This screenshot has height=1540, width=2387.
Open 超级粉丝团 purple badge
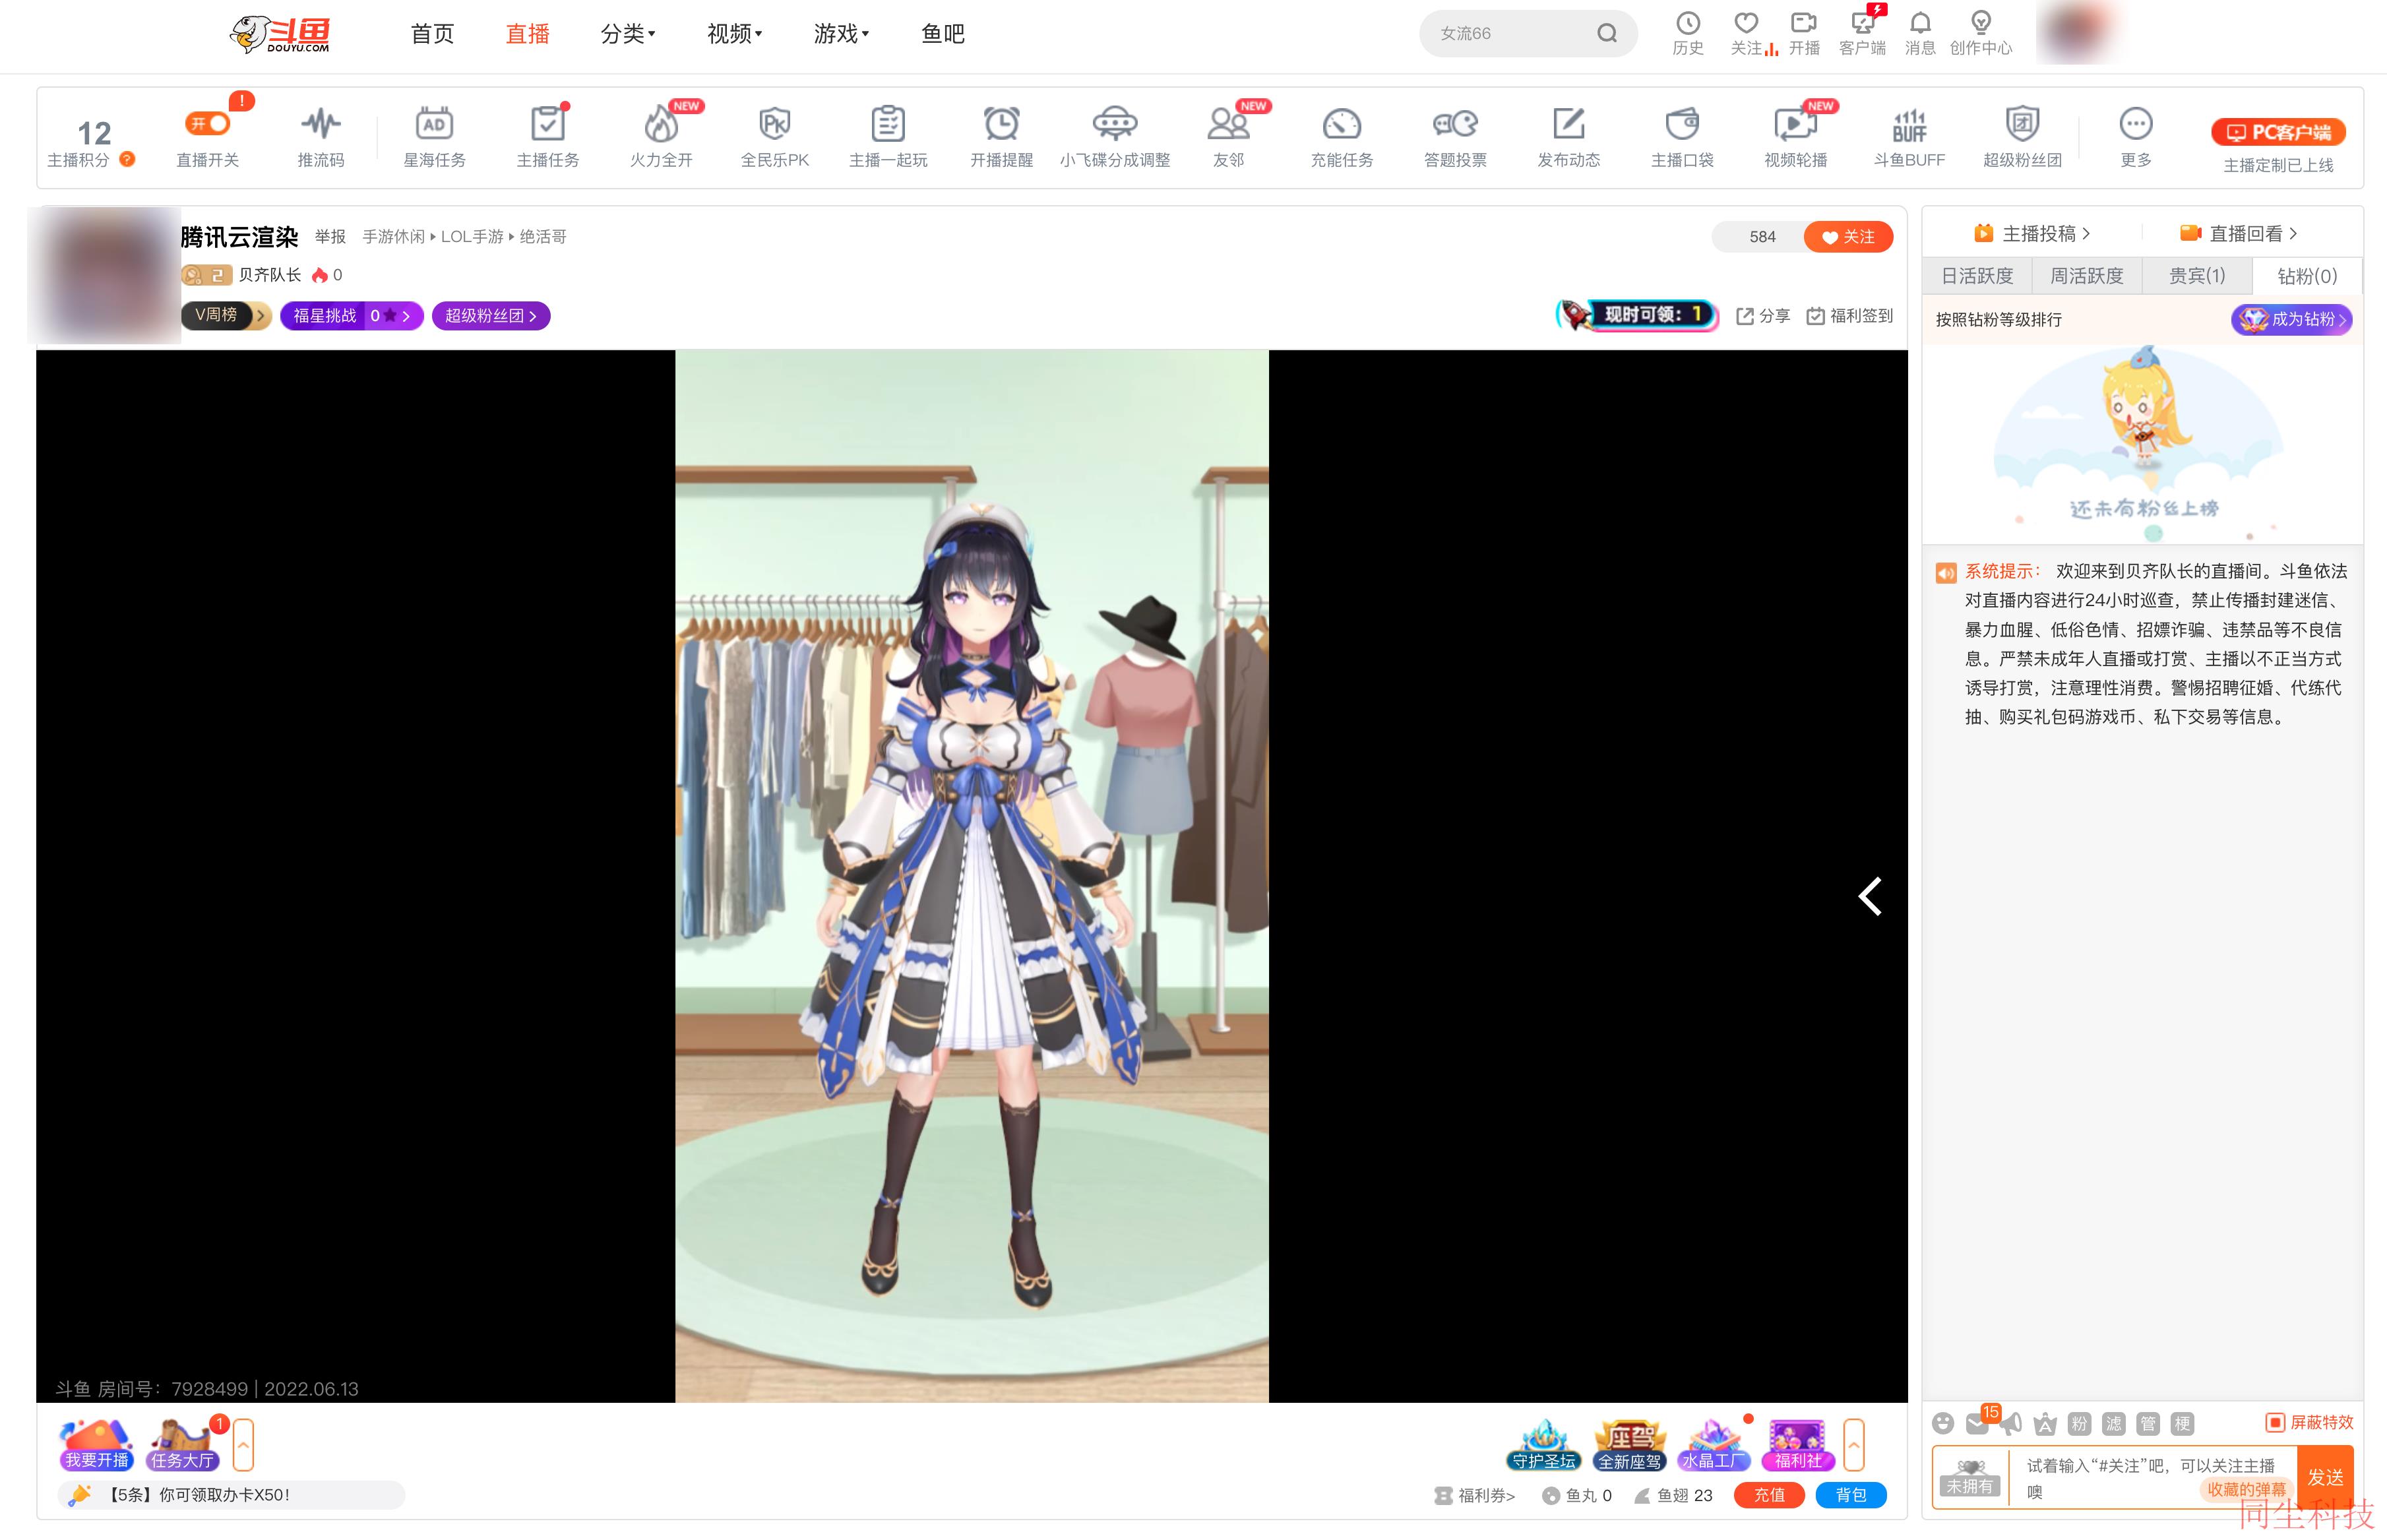pyautogui.click(x=490, y=316)
